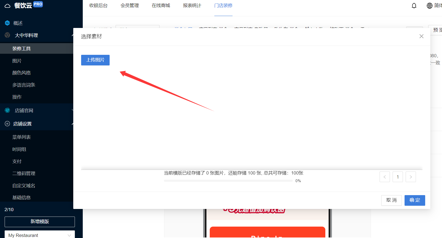Close the 选择素材 dialog
This screenshot has height=238, width=442.
(x=421, y=36)
